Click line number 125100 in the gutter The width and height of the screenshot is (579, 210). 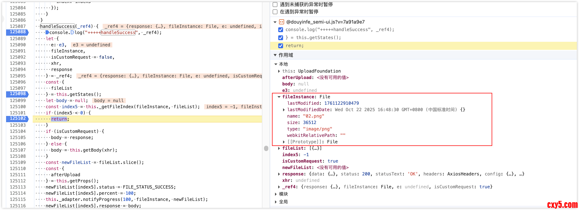pyautogui.click(x=18, y=107)
